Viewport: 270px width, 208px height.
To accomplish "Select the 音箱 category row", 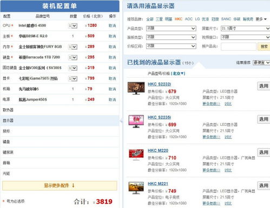I will (60, 163).
